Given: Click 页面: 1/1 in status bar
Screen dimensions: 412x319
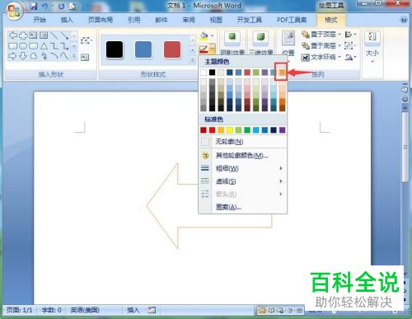Looking at the screenshot, I should [x=20, y=310].
